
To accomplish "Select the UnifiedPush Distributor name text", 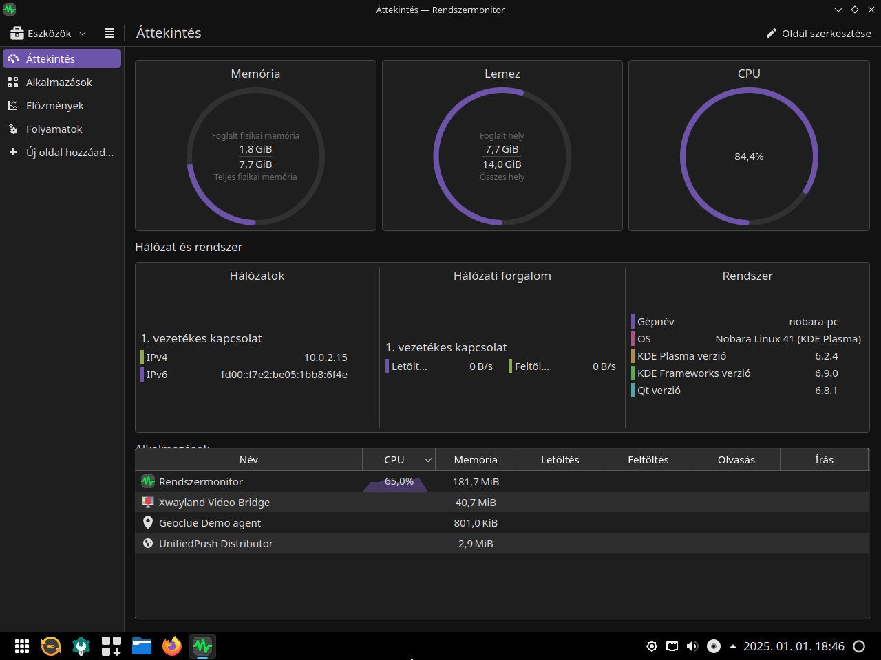I will tap(216, 544).
